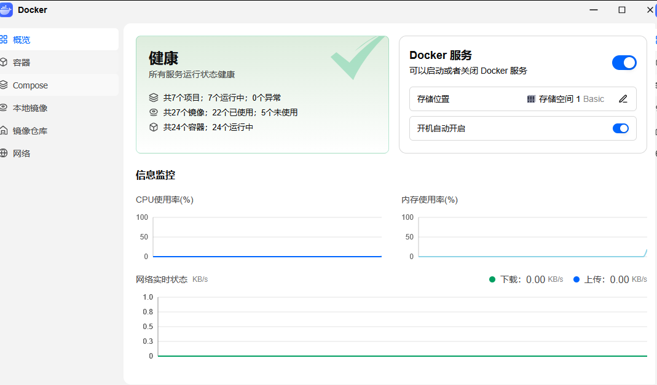
Task: Open the 网络 network sidebar item
Action: (58, 153)
